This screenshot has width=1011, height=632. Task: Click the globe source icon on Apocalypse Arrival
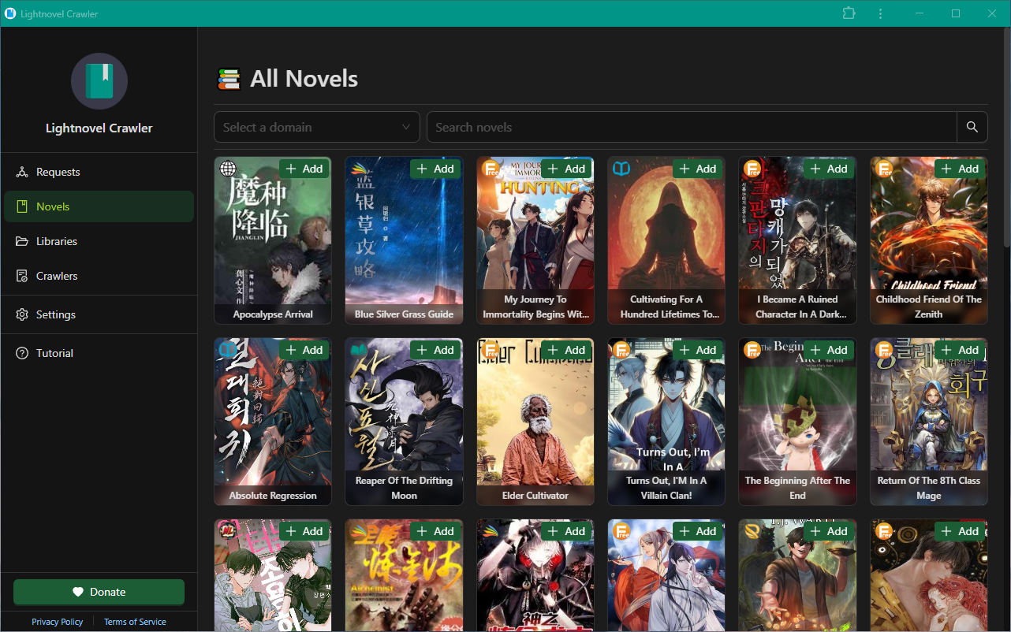pyautogui.click(x=228, y=169)
